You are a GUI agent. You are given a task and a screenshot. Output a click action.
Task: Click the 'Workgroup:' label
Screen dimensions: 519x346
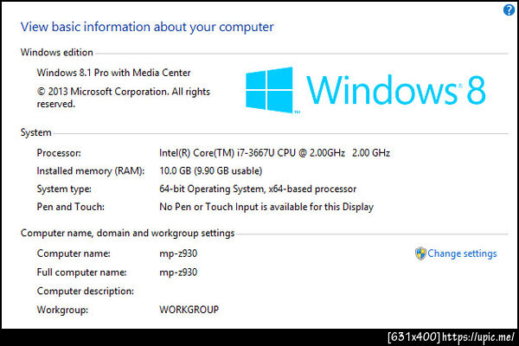pos(62,310)
